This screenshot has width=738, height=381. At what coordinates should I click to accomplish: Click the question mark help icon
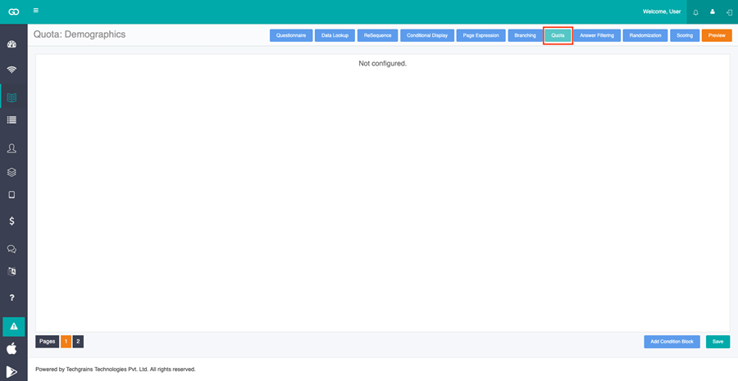[x=11, y=297]
